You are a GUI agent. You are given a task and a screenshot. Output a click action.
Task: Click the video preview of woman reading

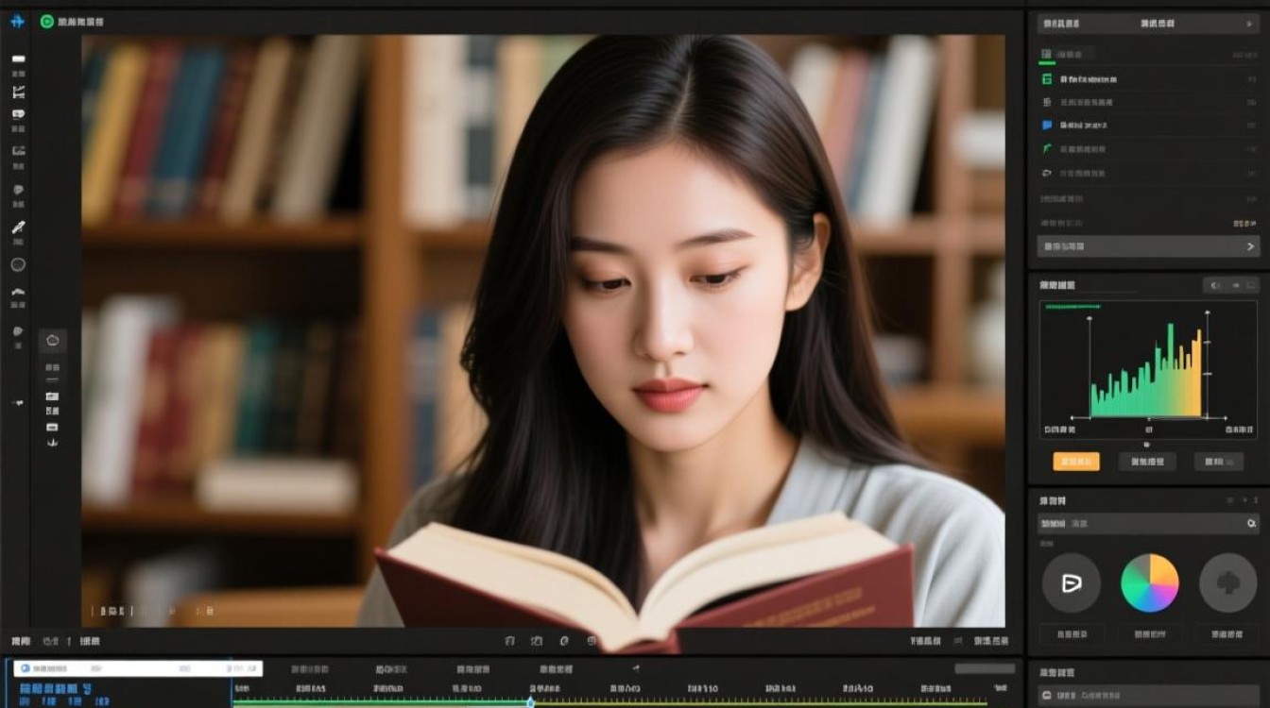point(543,331)
